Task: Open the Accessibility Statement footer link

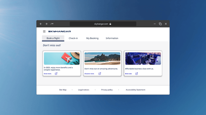Action: (135, 90)
